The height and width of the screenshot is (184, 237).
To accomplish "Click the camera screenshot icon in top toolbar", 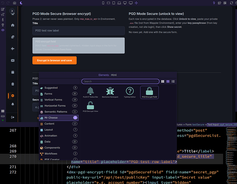I will tap(14, 3).
